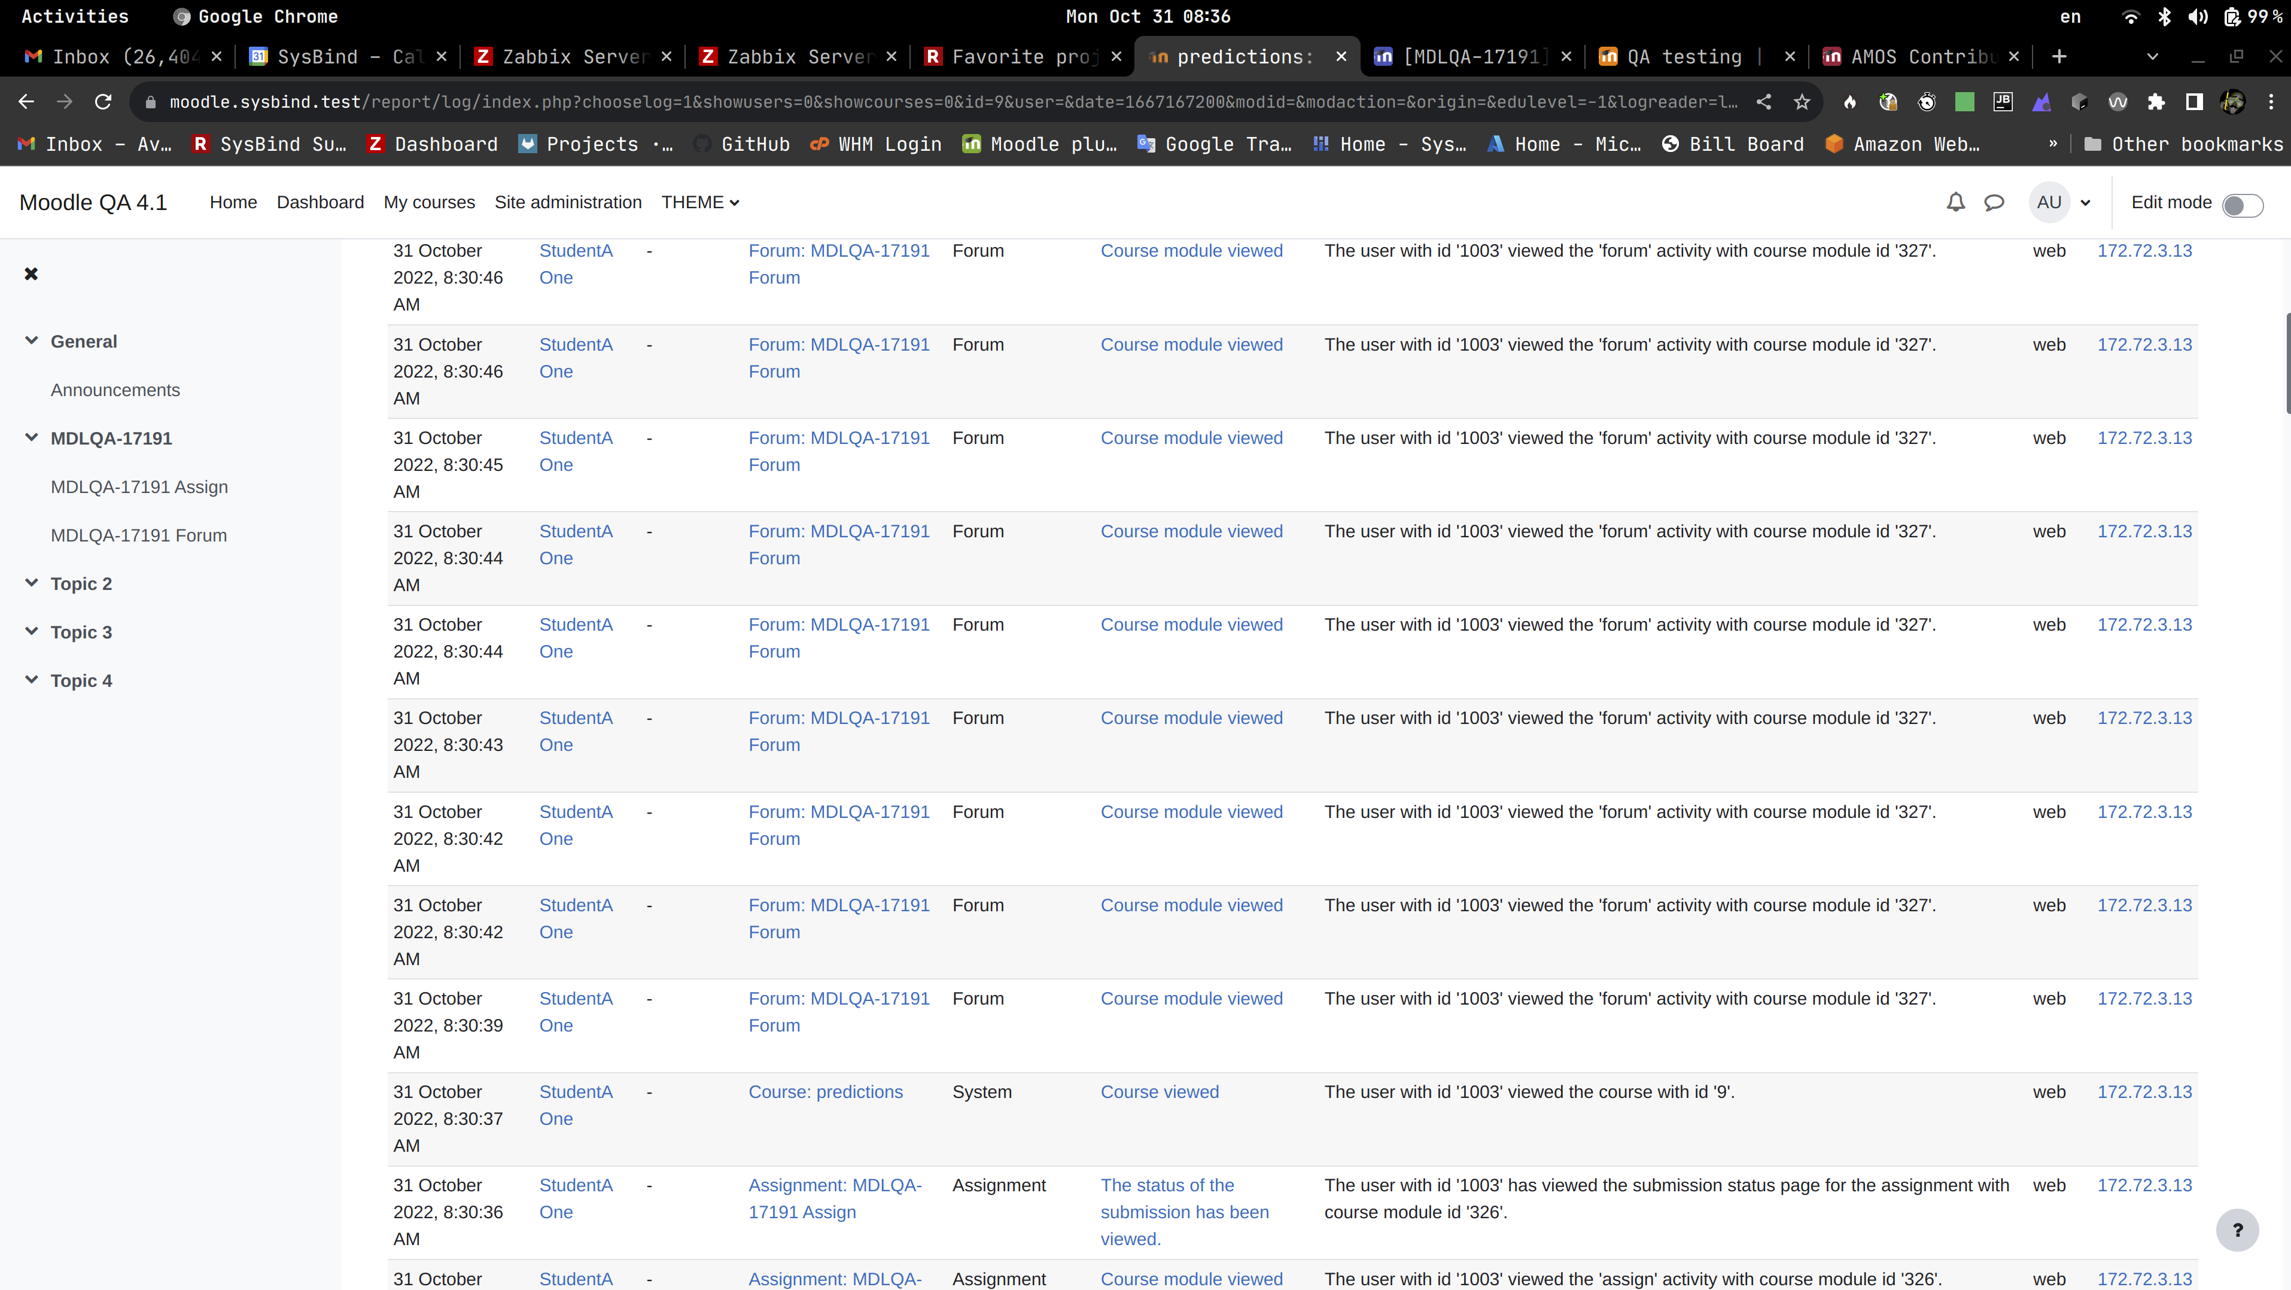Go to Home in the navigation
2291x1290 pixels.
pyautogui.click(x=233, y=203)
